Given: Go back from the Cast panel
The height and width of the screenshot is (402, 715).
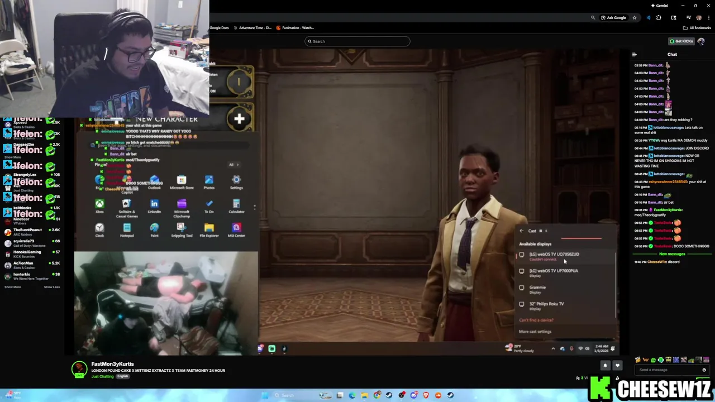Looking at the screenshot, I should (x=522, y=231).
